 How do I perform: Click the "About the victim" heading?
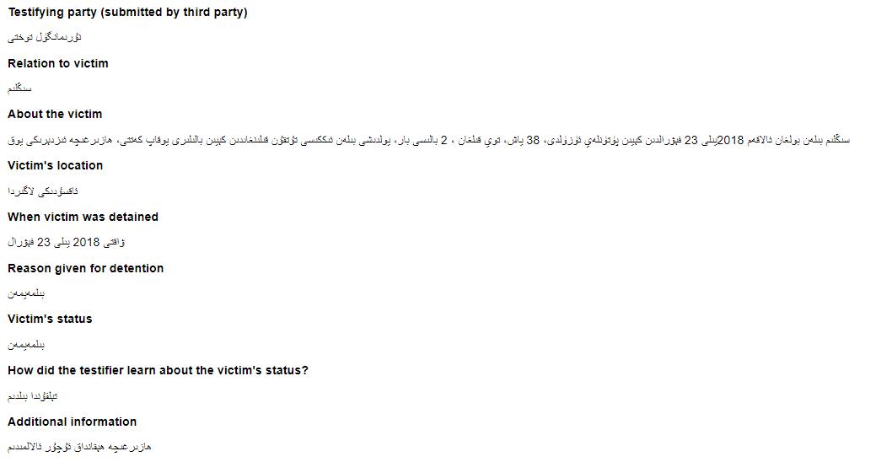[55, 114]
